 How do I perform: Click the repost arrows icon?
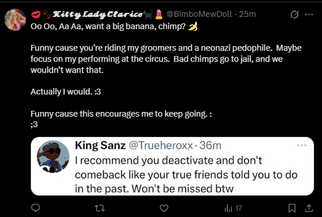[100, 208]
